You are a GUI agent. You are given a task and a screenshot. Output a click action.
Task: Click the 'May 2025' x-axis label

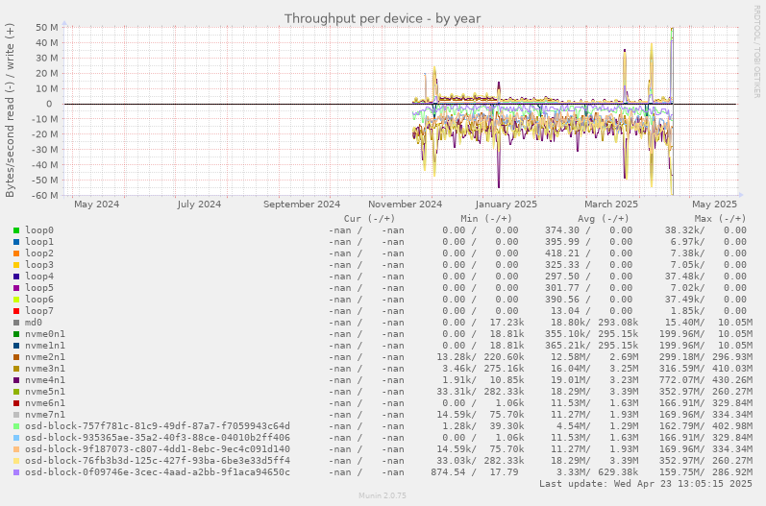(714, 204)
